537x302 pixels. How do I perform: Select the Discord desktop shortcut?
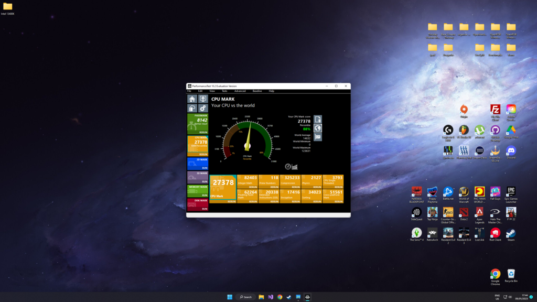511,153
